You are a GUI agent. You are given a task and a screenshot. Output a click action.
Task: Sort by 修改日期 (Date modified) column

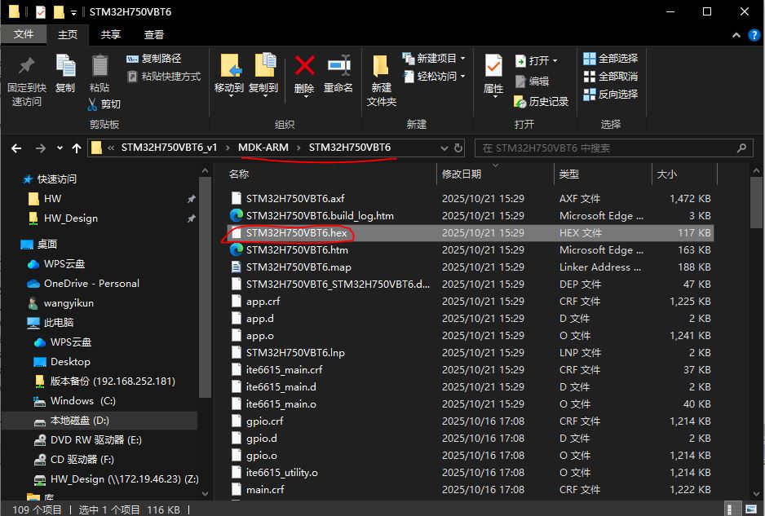(495, 174)
